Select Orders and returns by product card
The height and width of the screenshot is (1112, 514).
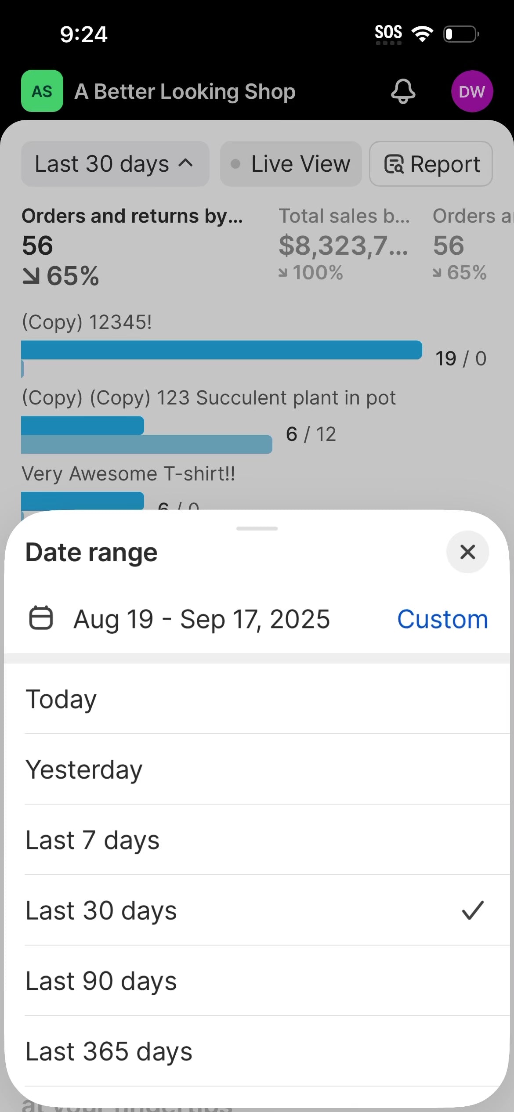(132, 246)
